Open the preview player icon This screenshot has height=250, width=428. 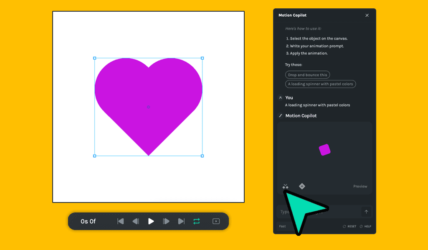click(x=216, y=221)
